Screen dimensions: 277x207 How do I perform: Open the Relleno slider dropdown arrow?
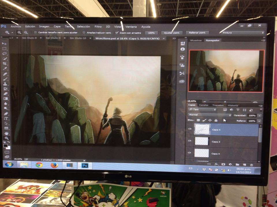click(x=259, y=121)
